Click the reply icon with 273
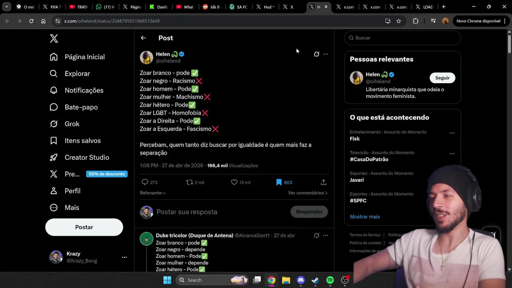 pyautogui.click(x=149, y=182)
